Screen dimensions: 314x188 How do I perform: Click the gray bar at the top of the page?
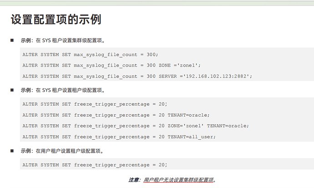pyautogui.click(x=157, y=3)
